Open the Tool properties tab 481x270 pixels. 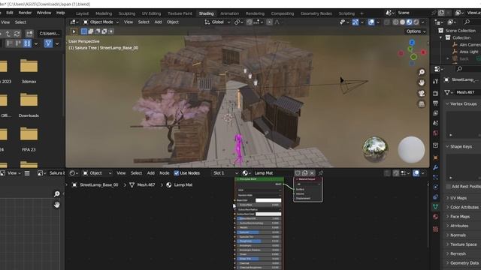436,81
